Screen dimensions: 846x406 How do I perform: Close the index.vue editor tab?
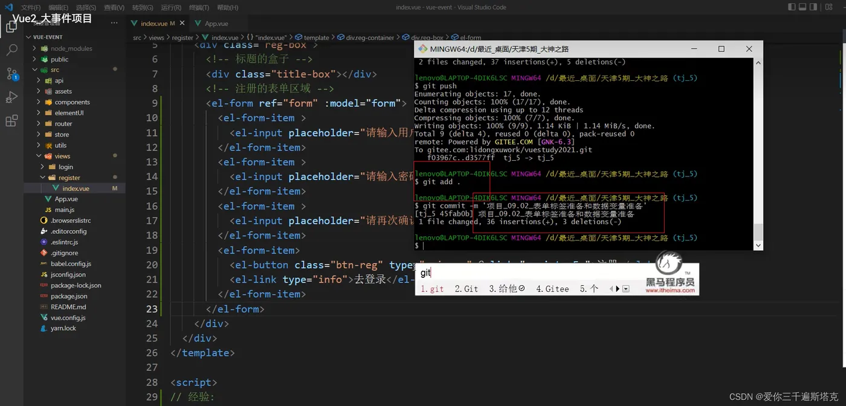181,23
